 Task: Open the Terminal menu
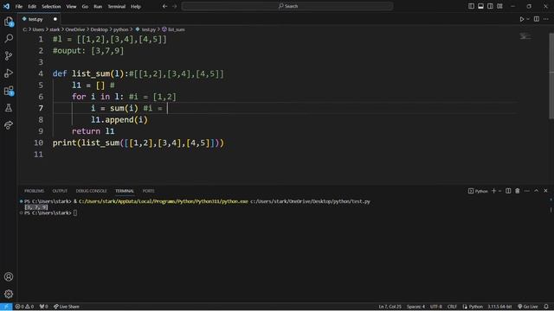click(x=116, y=6)
